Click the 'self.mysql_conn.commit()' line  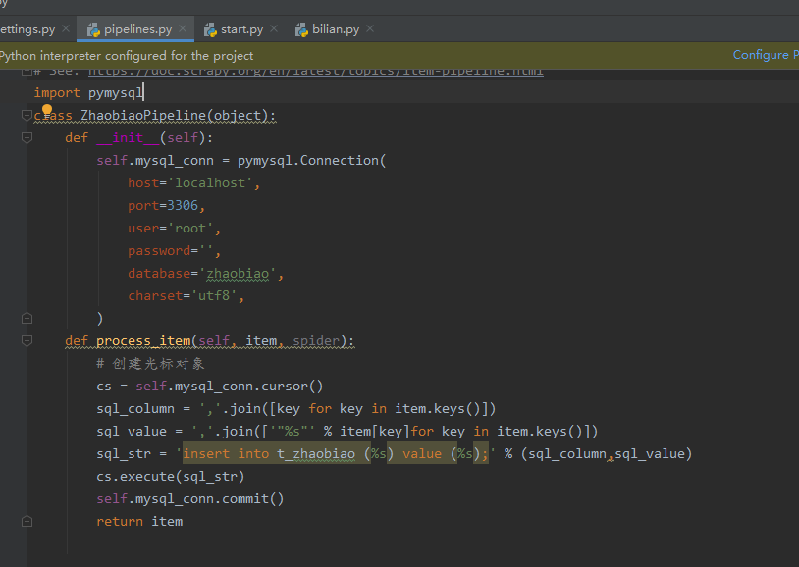(190, 498)
